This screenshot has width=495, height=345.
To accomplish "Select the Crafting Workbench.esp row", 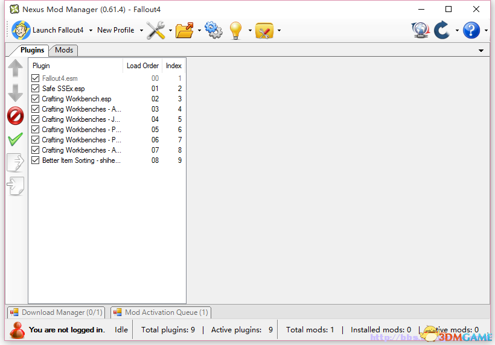I will pyautogui.click(x=107, y=99).
